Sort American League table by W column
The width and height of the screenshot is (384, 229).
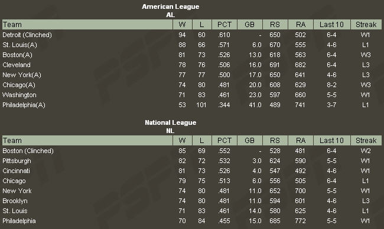pyautogui.click(x=182, y=25)
